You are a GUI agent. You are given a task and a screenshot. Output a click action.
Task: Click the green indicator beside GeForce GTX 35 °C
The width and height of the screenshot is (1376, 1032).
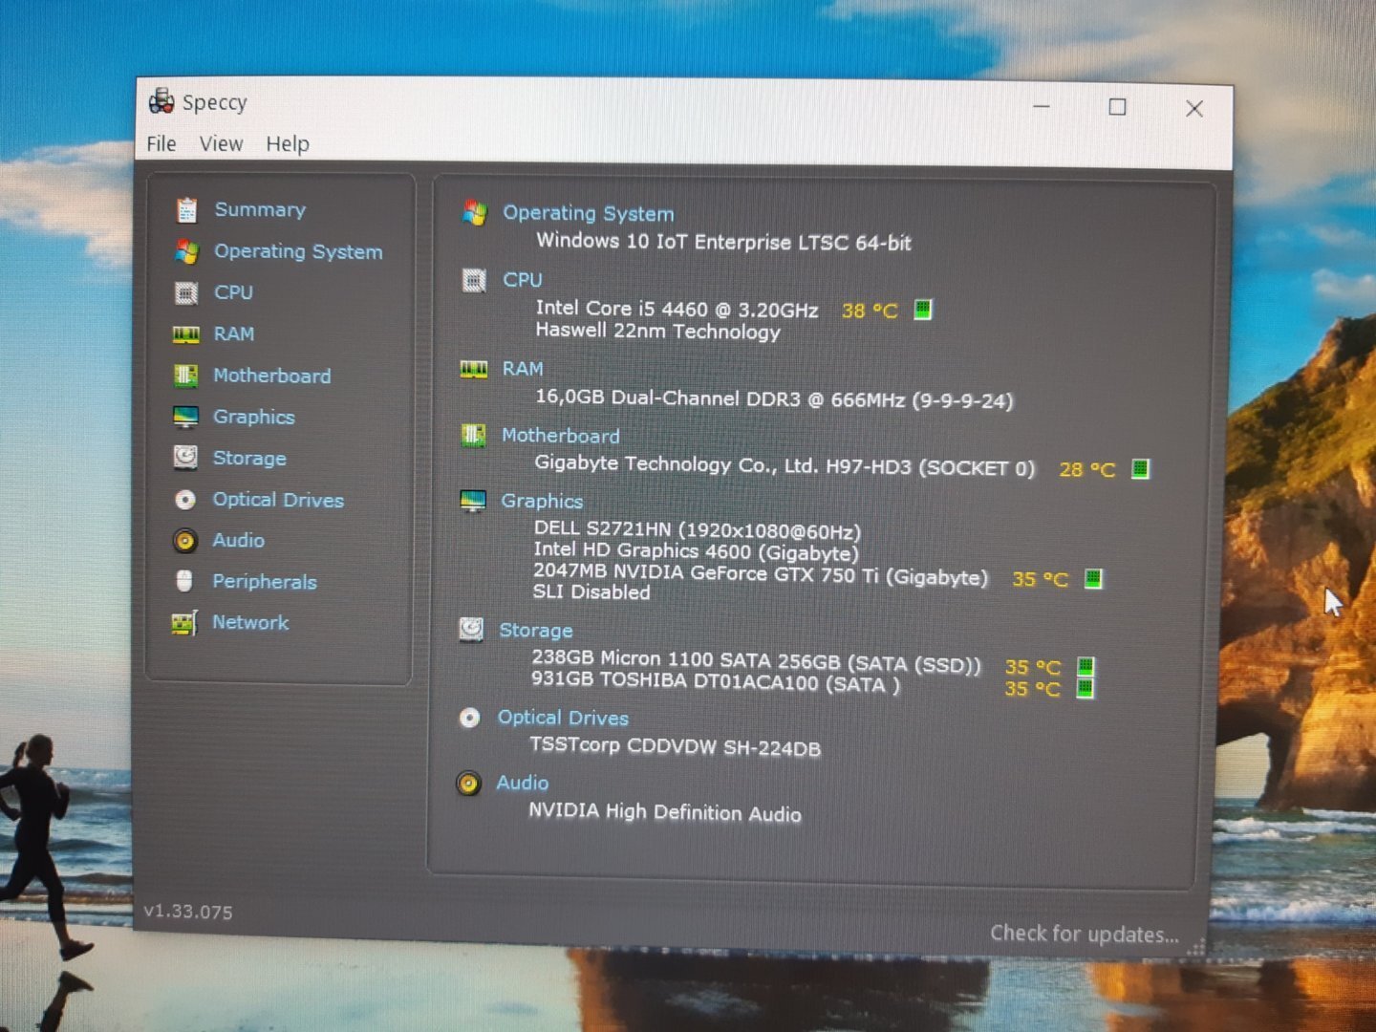(1093, 578)
